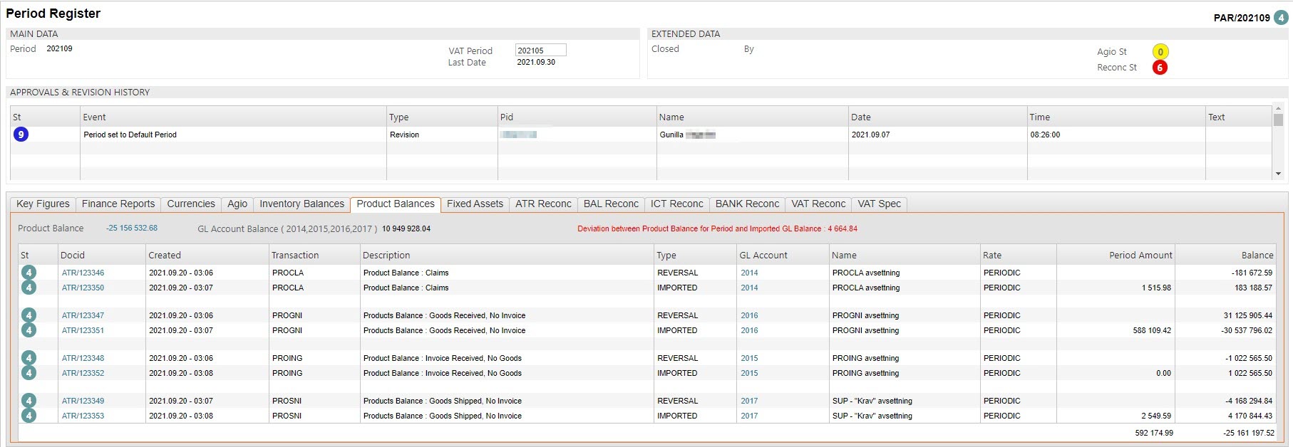This screenshot has height=447, width=1293.
Task: Open GL Account 2016 link for ATR/123347
Action: 749,316
